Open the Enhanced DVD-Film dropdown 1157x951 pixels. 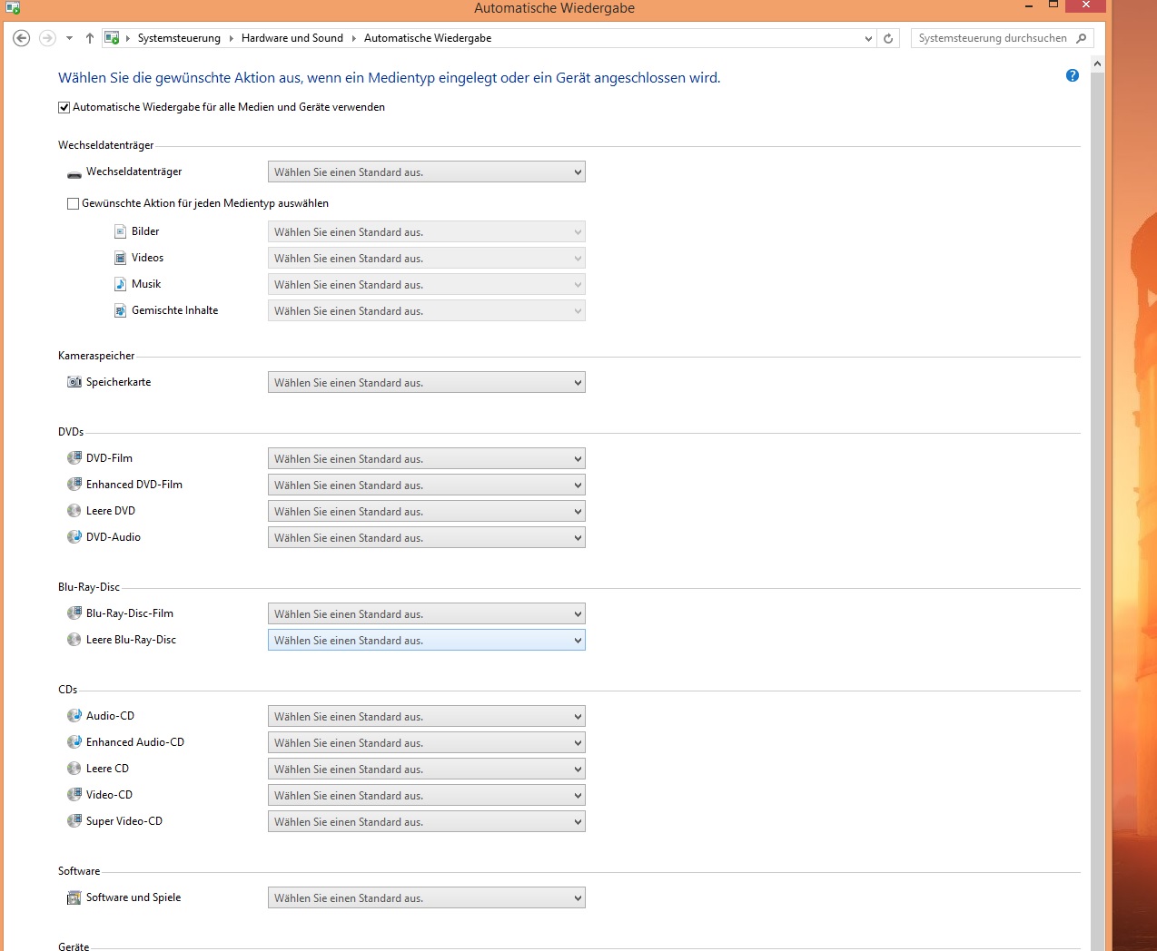click(x=427, y=485)
